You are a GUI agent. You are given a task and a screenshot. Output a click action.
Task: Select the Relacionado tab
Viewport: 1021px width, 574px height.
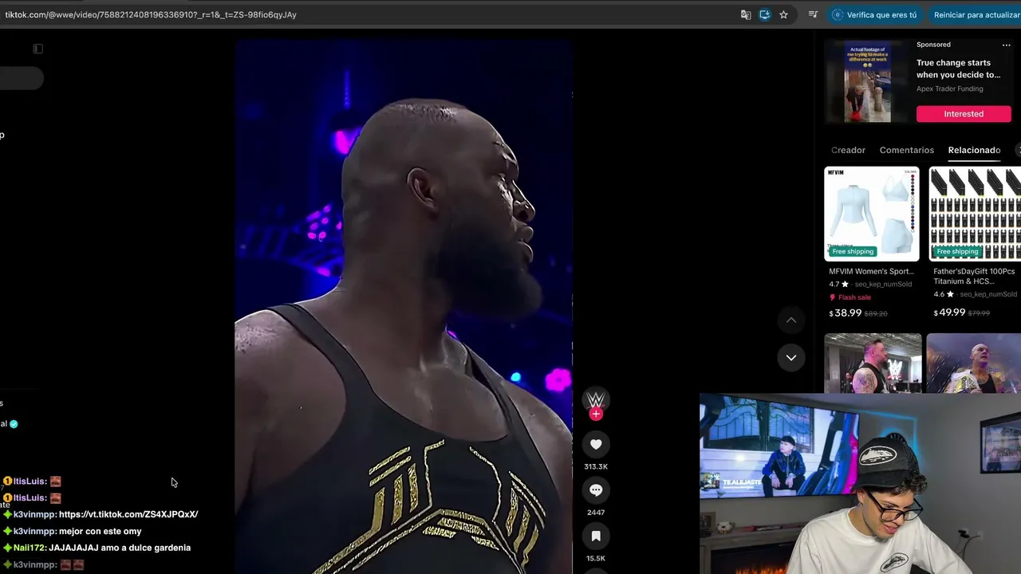tap(974, 150)
